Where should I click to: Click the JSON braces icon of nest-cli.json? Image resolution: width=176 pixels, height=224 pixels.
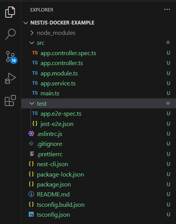[x=31, y=164]
